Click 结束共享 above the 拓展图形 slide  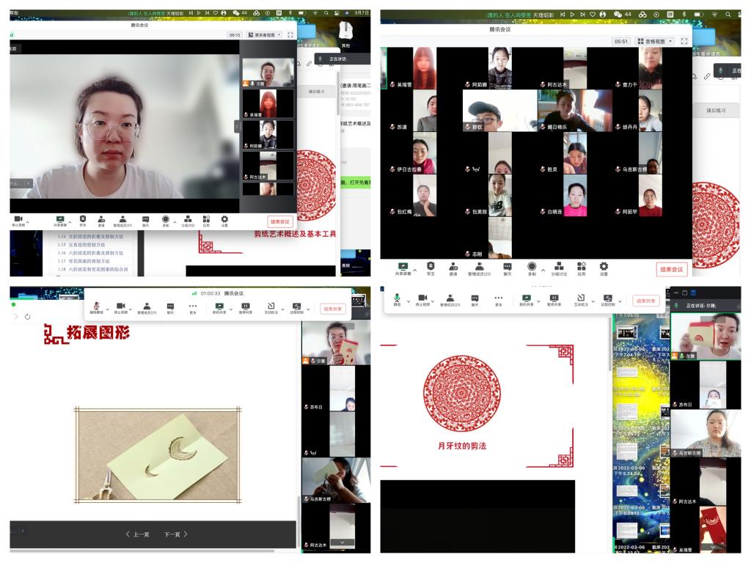pos(334,309)
